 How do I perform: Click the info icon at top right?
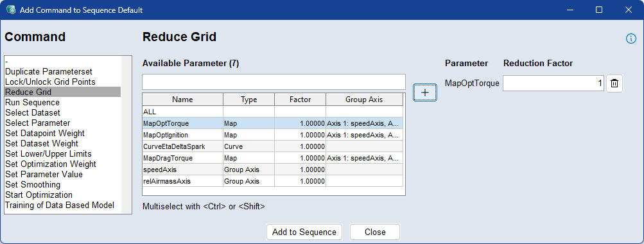[631, 39]
